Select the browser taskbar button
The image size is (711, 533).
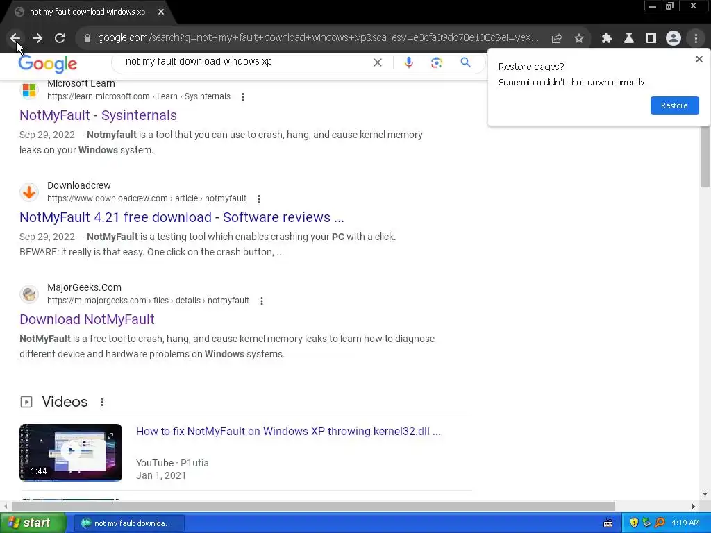128,523
